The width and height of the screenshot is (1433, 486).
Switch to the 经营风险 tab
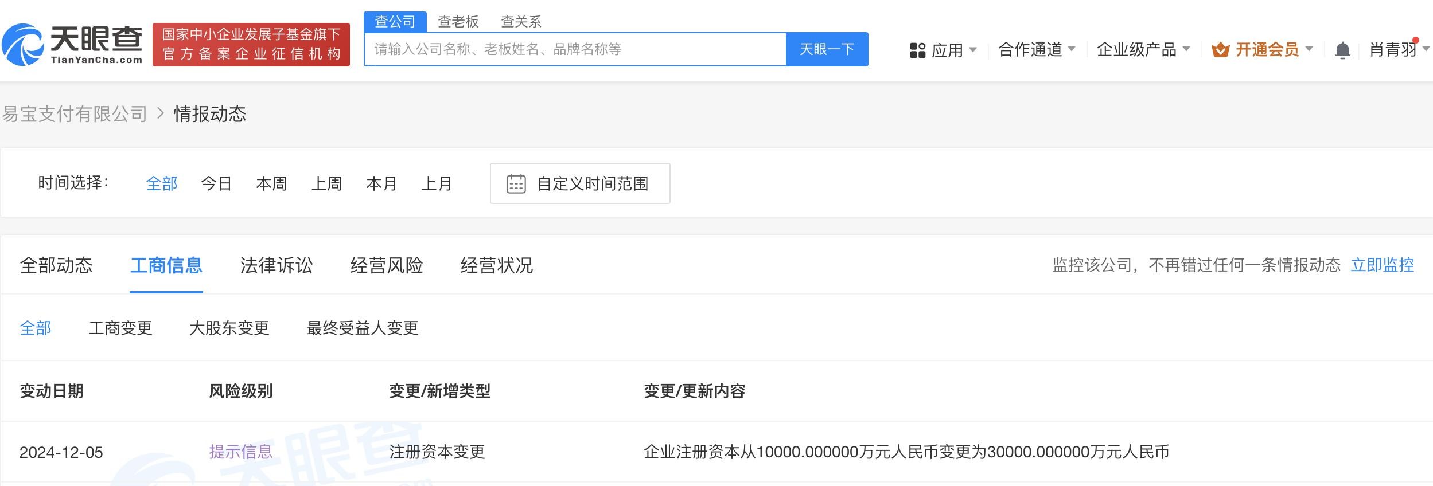pos(386,265)
